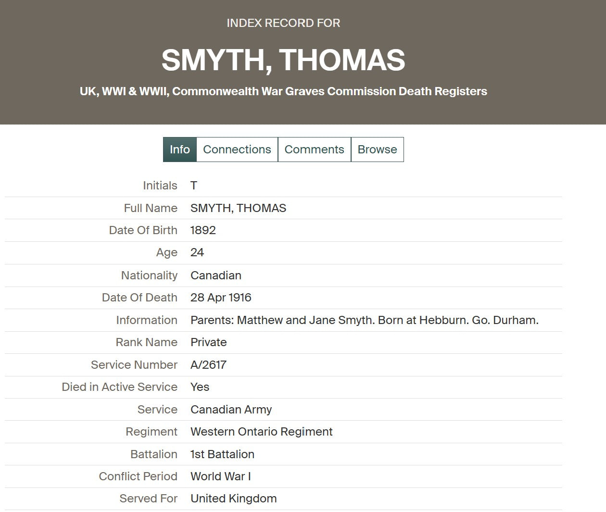Click the Rank Name value Private
Viewport: 606px width, 512px height.
point(208,342)
